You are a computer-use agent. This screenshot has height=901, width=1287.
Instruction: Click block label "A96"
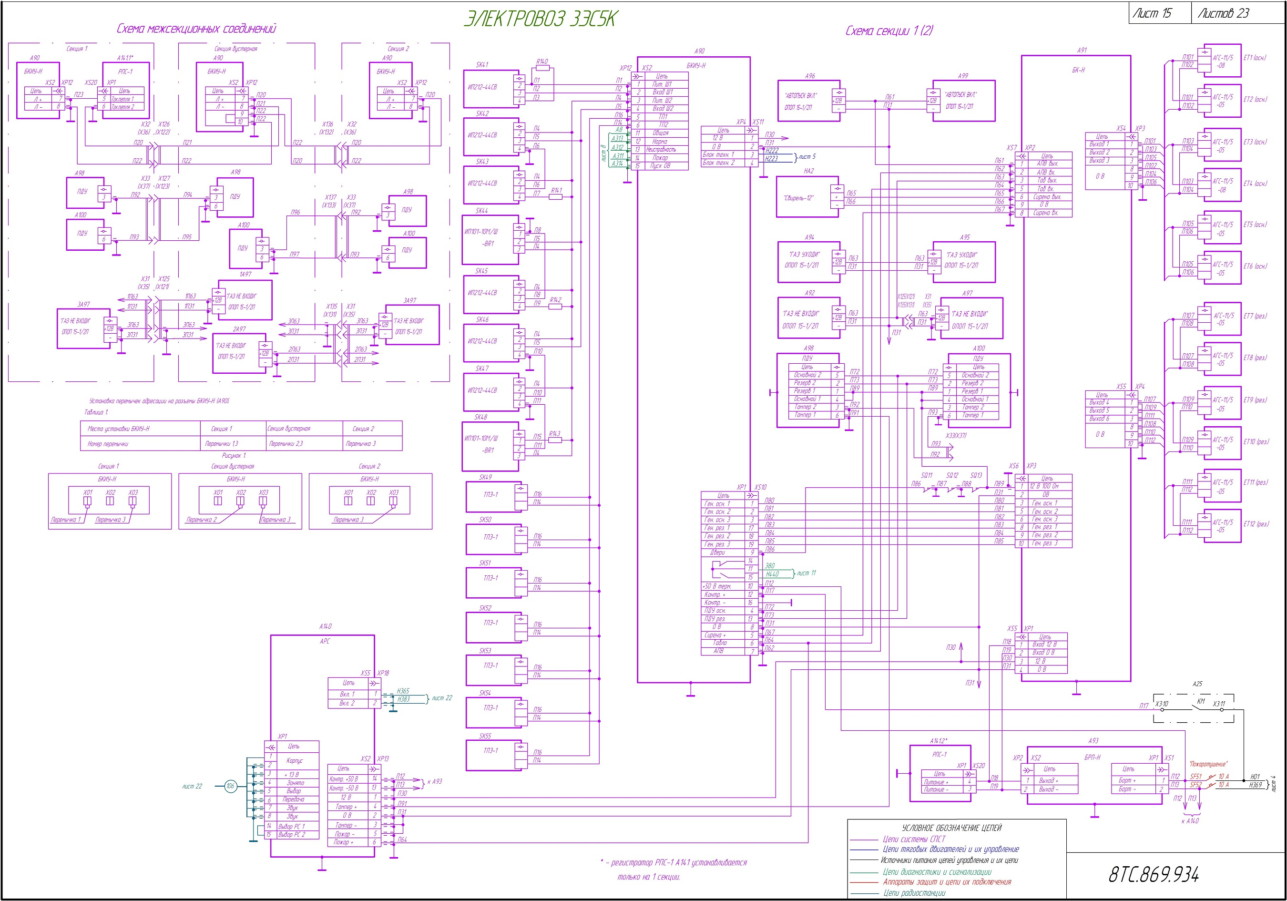coord(810,76)
